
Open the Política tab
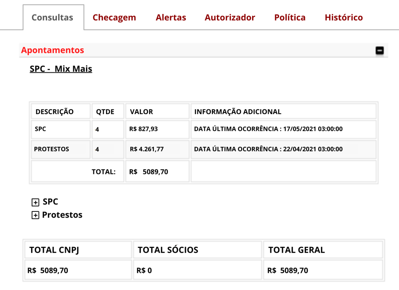coord(290,18)
